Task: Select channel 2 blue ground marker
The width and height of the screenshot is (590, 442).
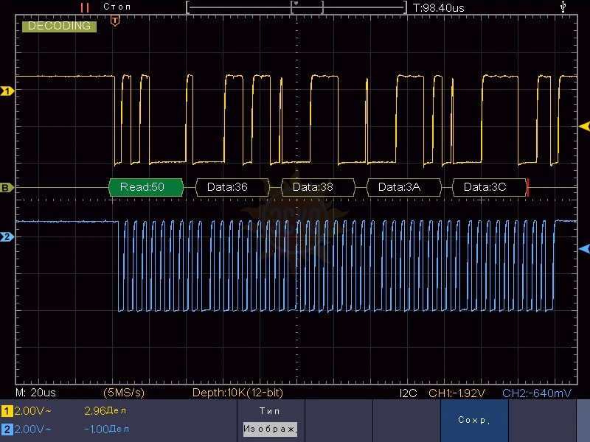Action: pyautogui.click(x=7, y=236)
